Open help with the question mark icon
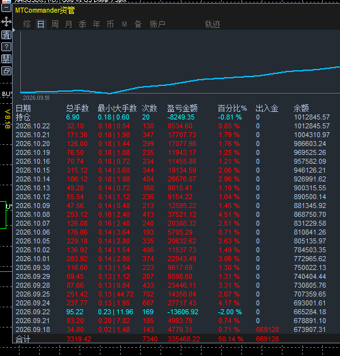Viewport: 340px width, 356px height. click(x=6, y=47)
